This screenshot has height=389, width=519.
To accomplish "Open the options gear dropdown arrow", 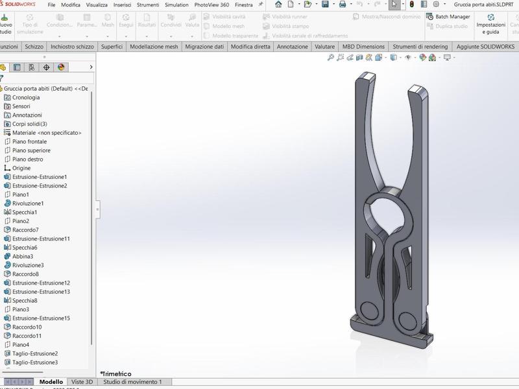I will pos(444,5).
